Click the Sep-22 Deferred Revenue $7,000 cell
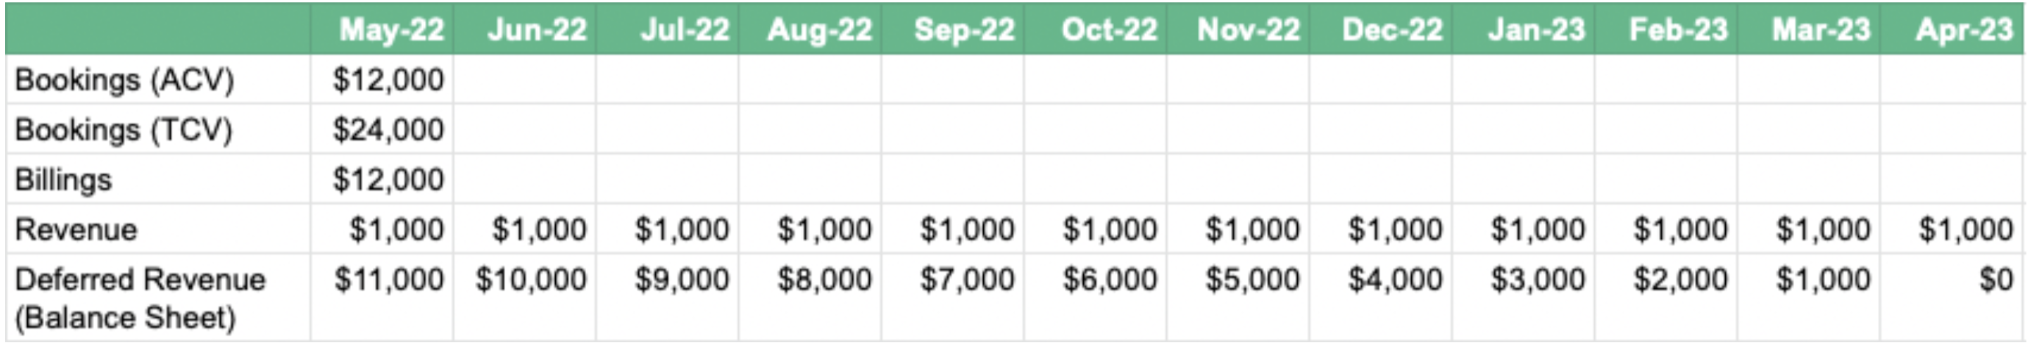Image resolution: width=2028 pixels, height=350 pixels. (x=967, y=280)
